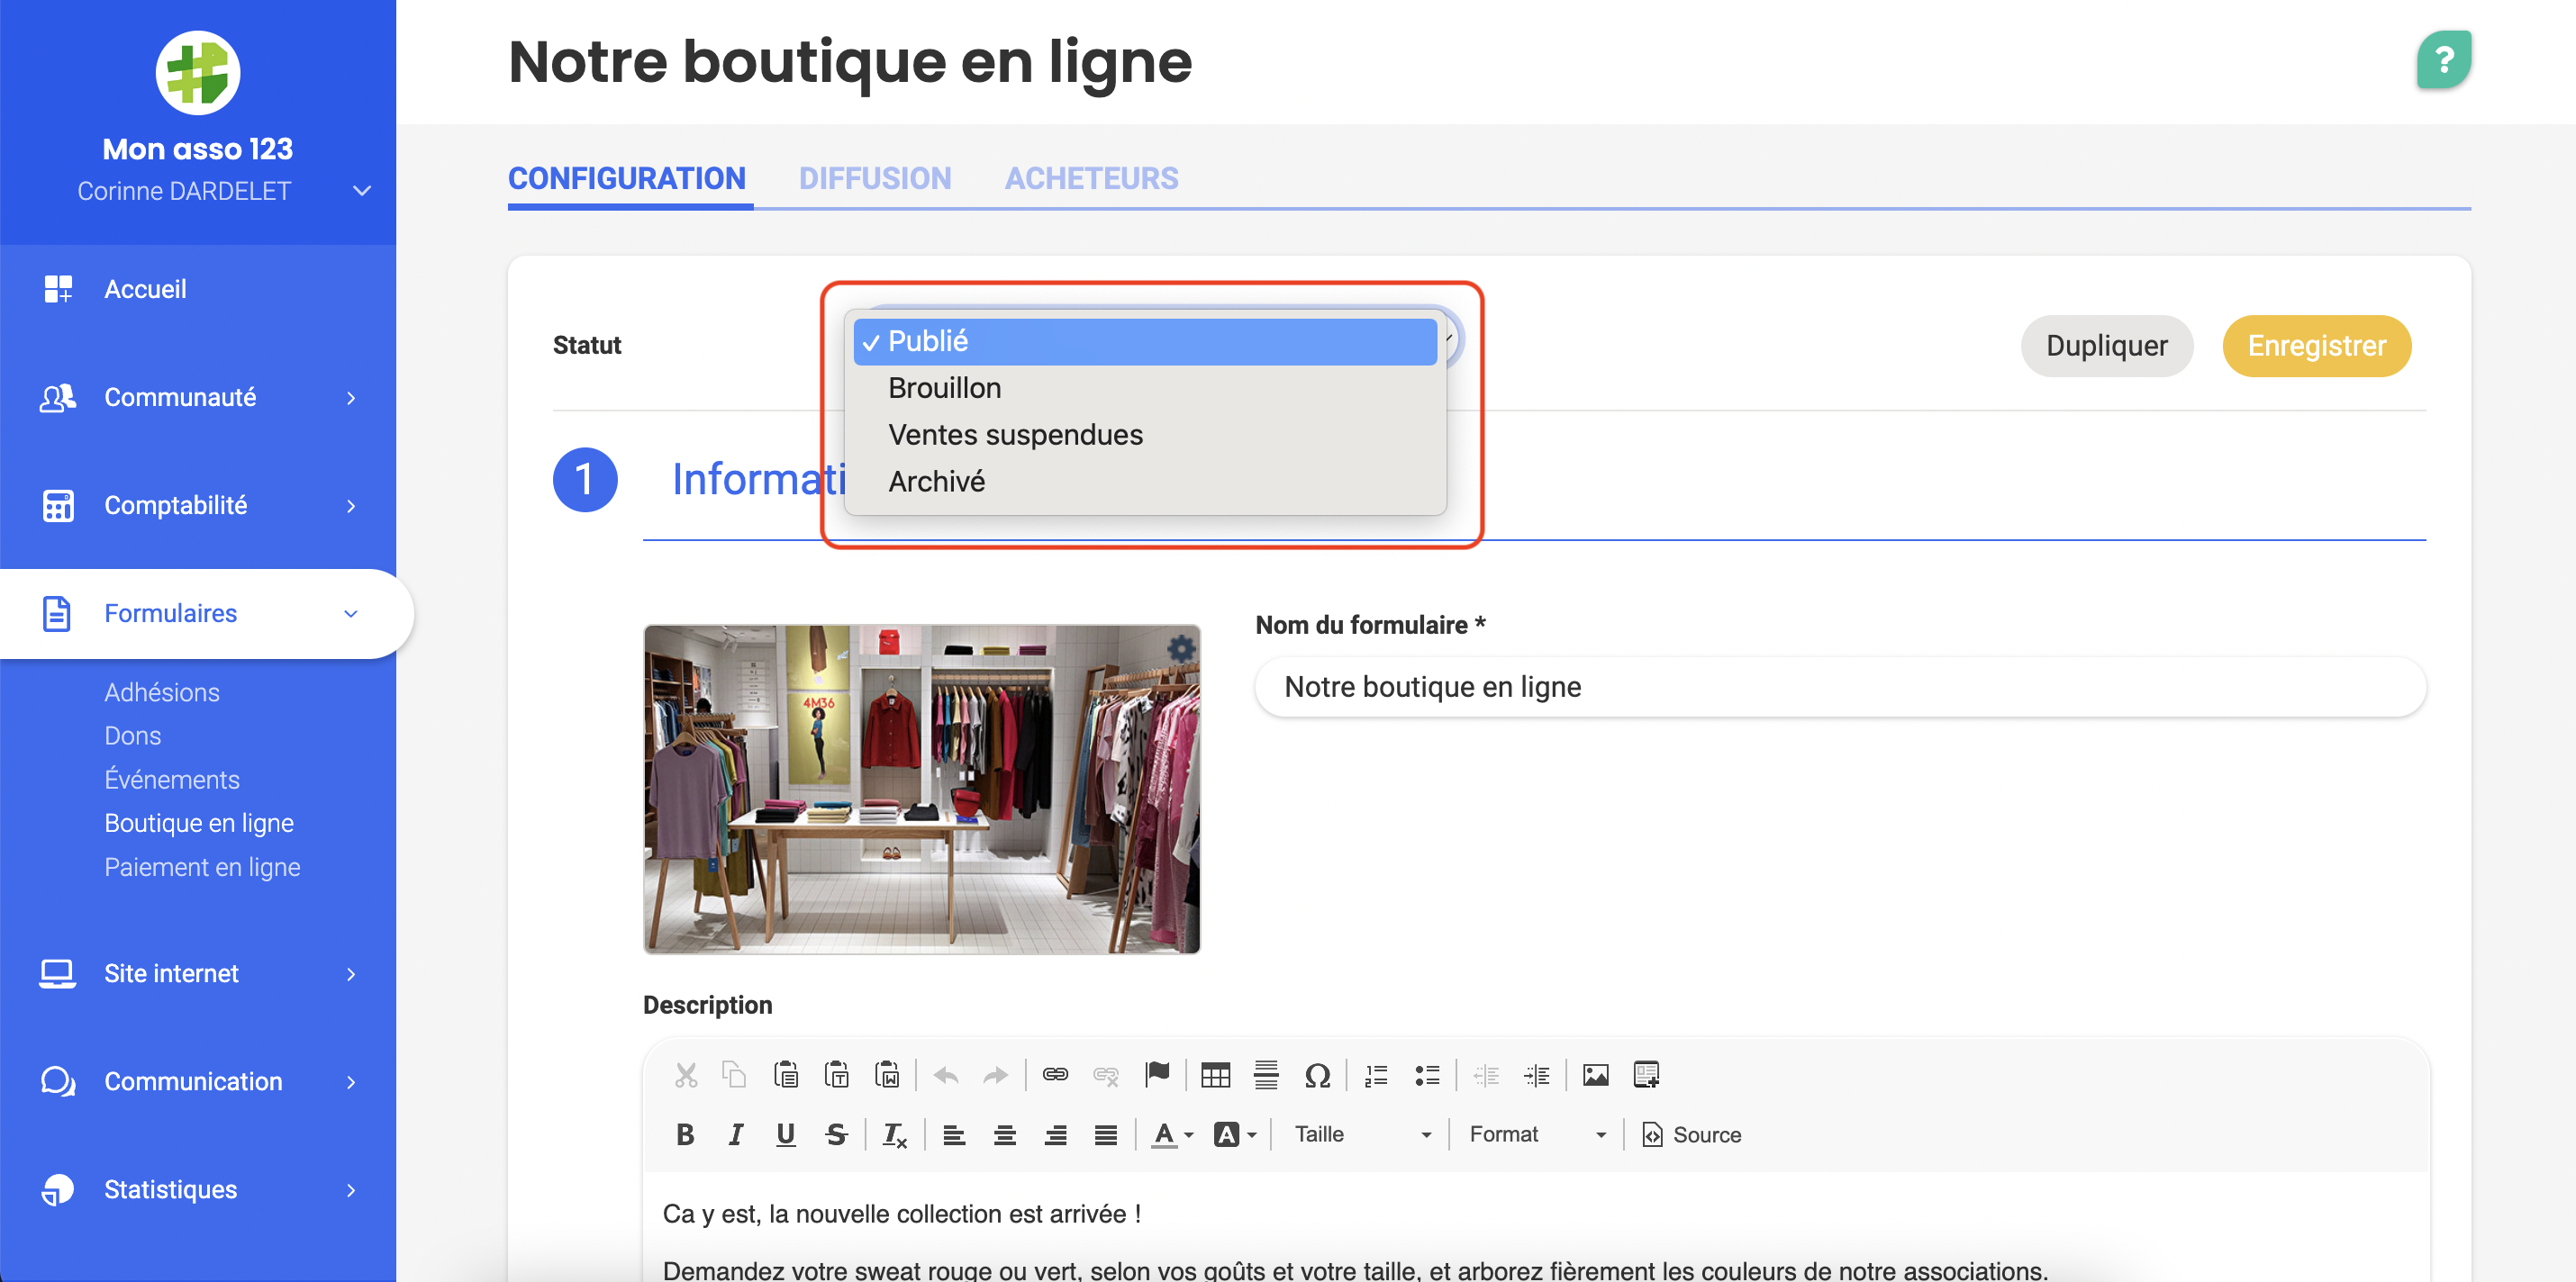Click the Source button in editor
The width and height of the screenshot is (2576, 1282).
[x=1691, y=1134]
